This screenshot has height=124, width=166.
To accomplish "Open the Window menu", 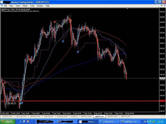I will click(40, 6).
